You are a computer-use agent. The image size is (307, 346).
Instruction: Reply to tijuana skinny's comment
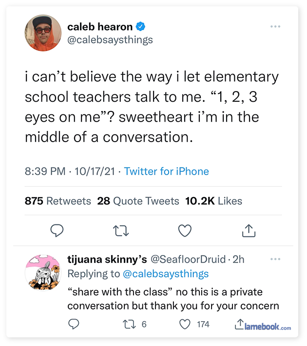point(74,324)
